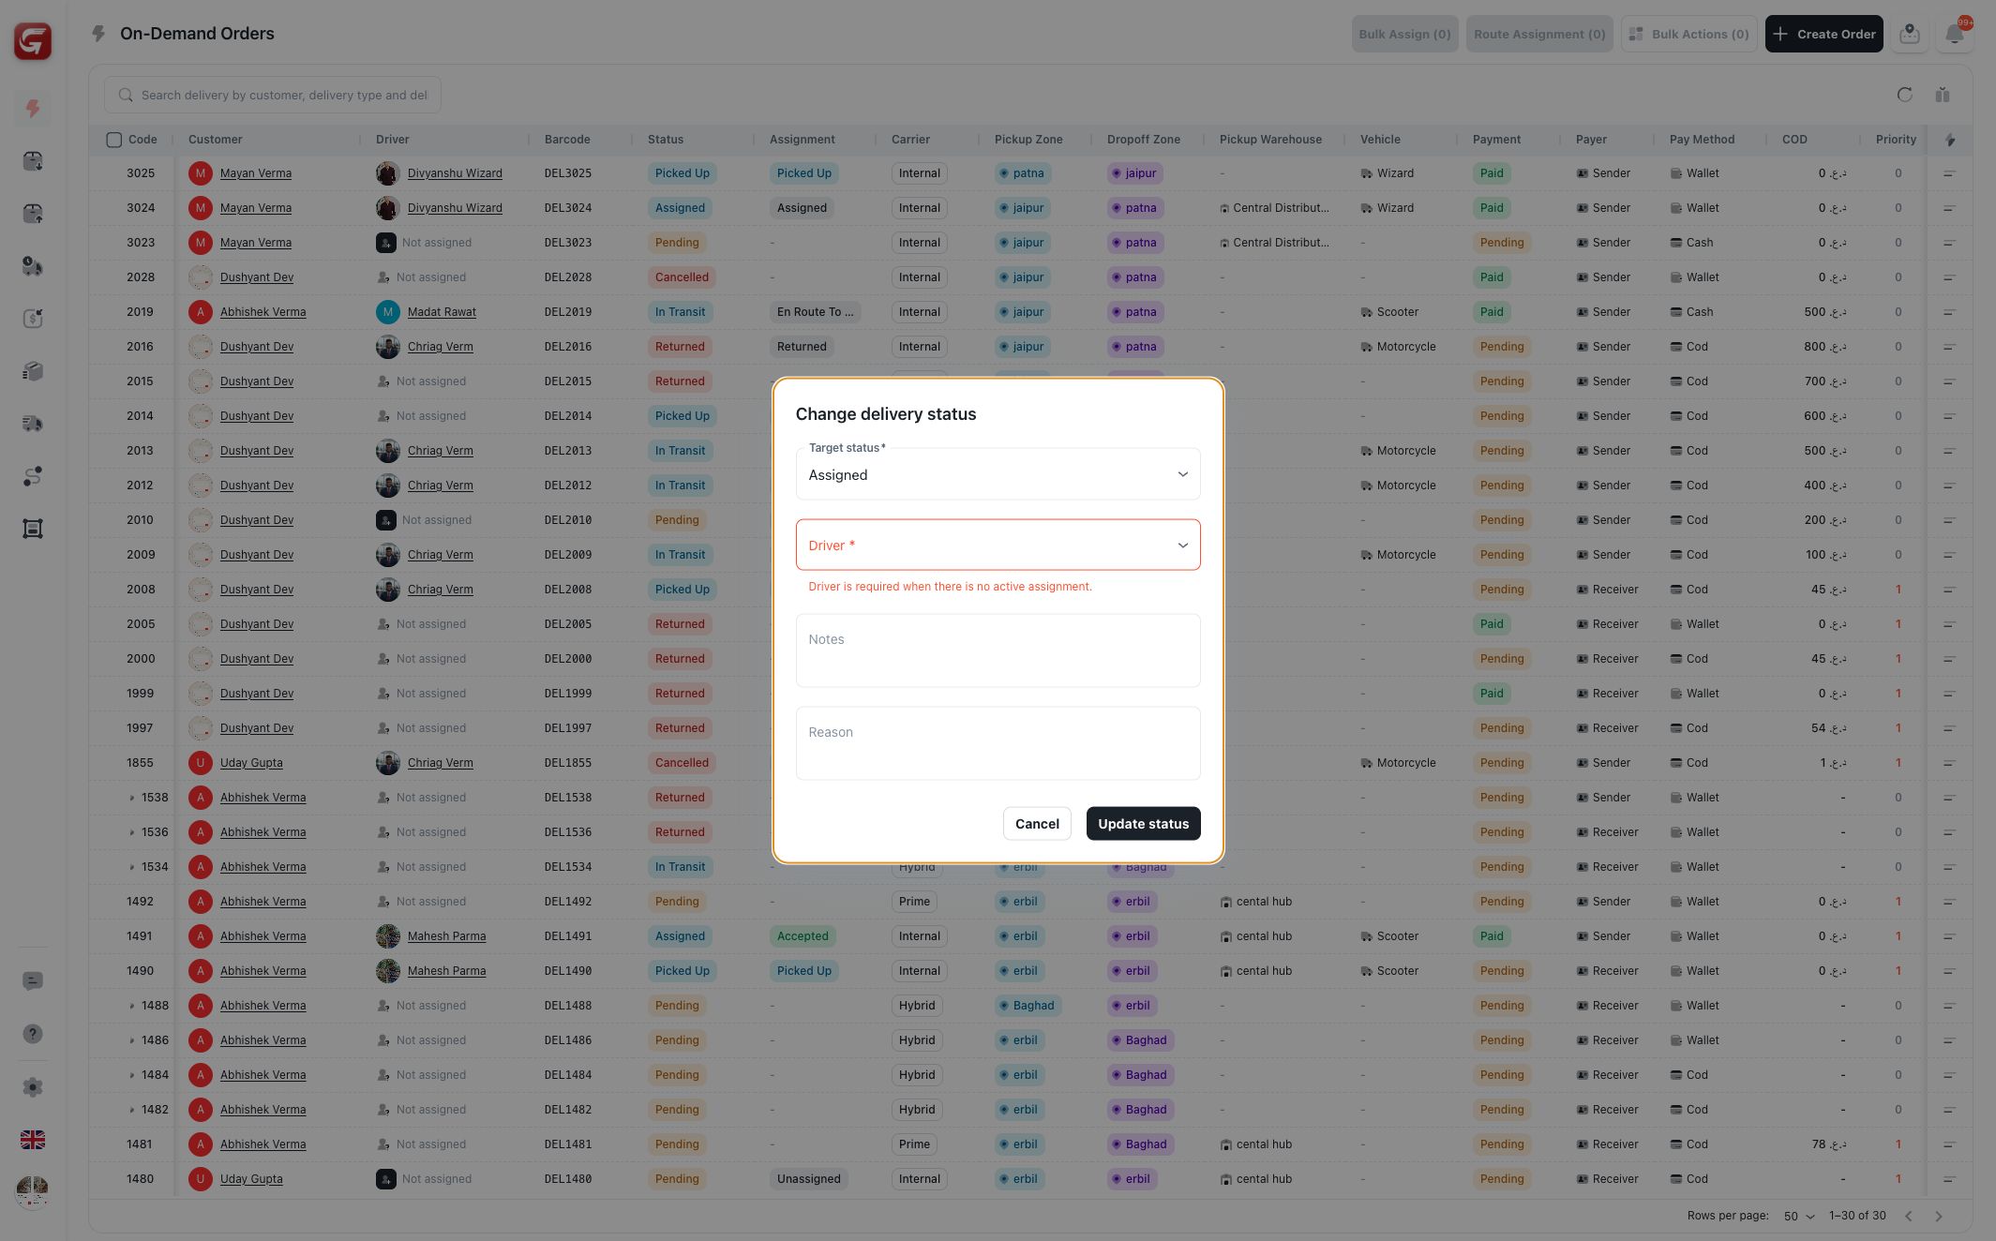Viewport: 1996px width, 1241px height.
Task: Click the Cancelled status of order 2028
Action: [682, 277]
